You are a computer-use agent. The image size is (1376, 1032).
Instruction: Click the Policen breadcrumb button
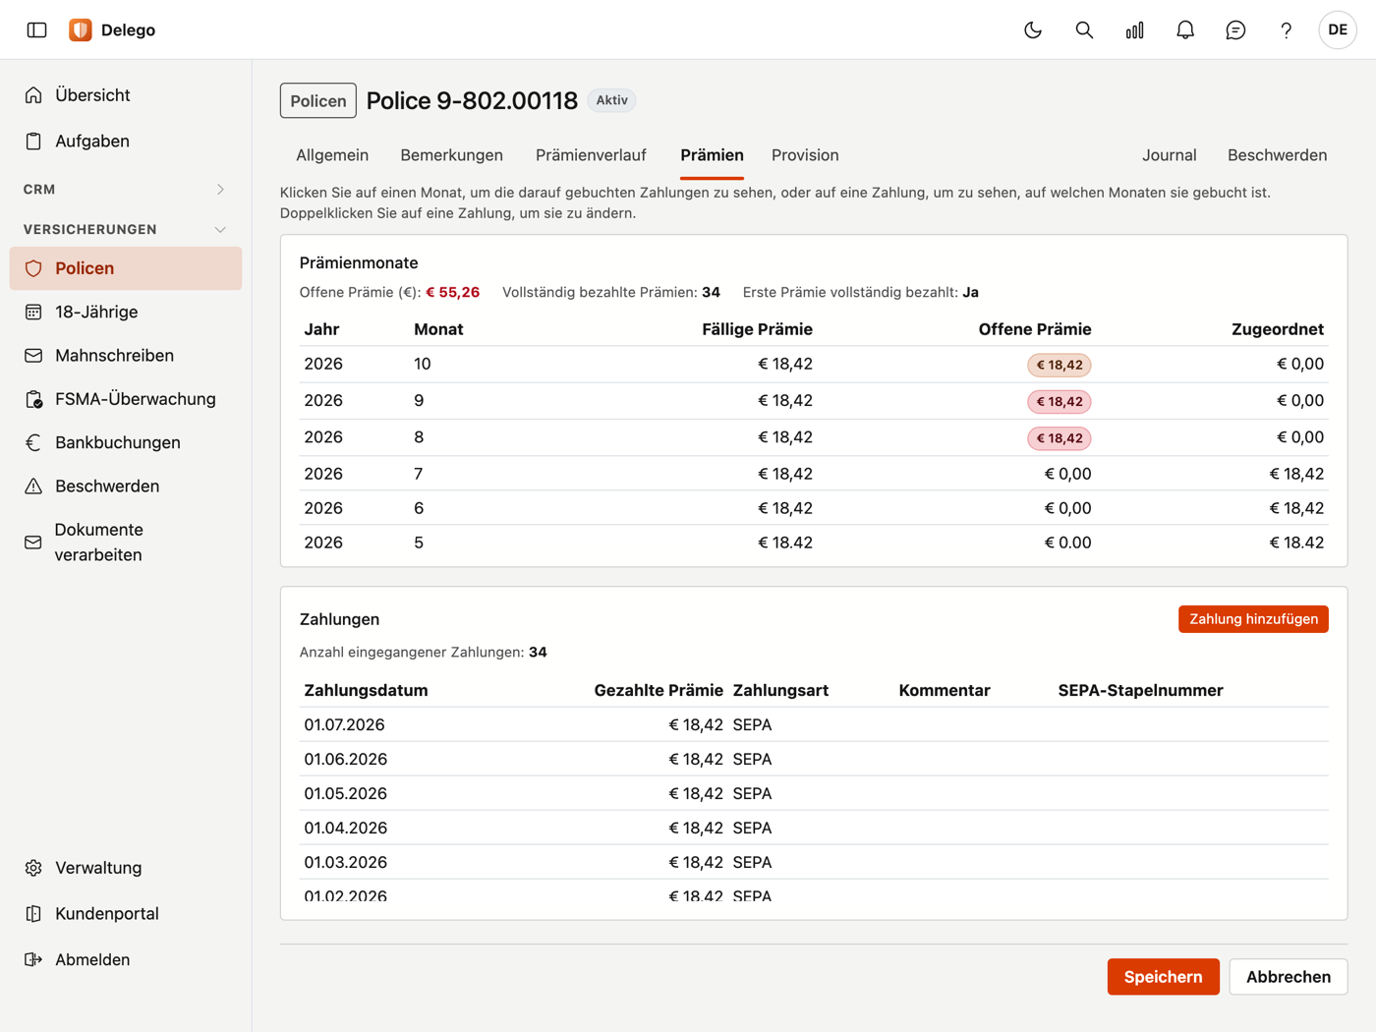(318, 100)
